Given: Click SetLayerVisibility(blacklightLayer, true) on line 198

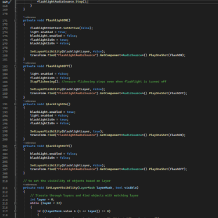Looking at the screenshot, I should click(x=67, y=131).
